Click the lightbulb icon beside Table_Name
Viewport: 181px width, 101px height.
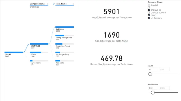pos(54,4)
